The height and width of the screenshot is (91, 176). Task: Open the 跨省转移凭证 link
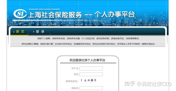tap(118, 38)
